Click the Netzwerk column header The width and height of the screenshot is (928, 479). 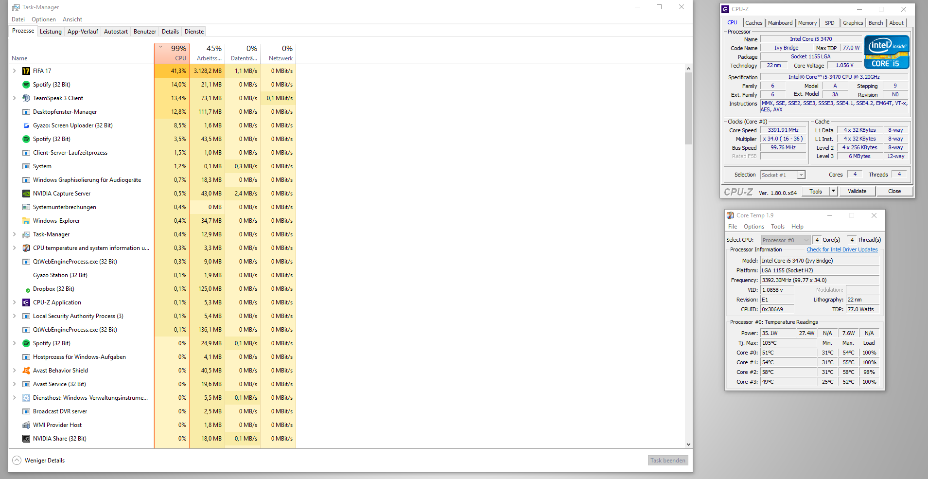[x=279, y=53]
